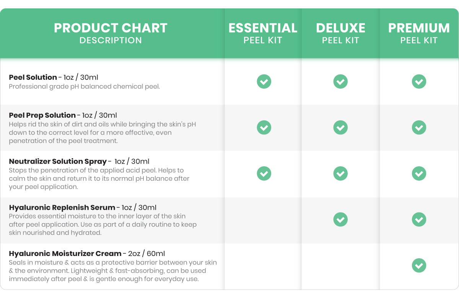This screenshot has height=298, width=459.
Task: Click Essential checkmark for Neutralizer Solution Spray
Action: pyautogui.click(x=264, y=173)
